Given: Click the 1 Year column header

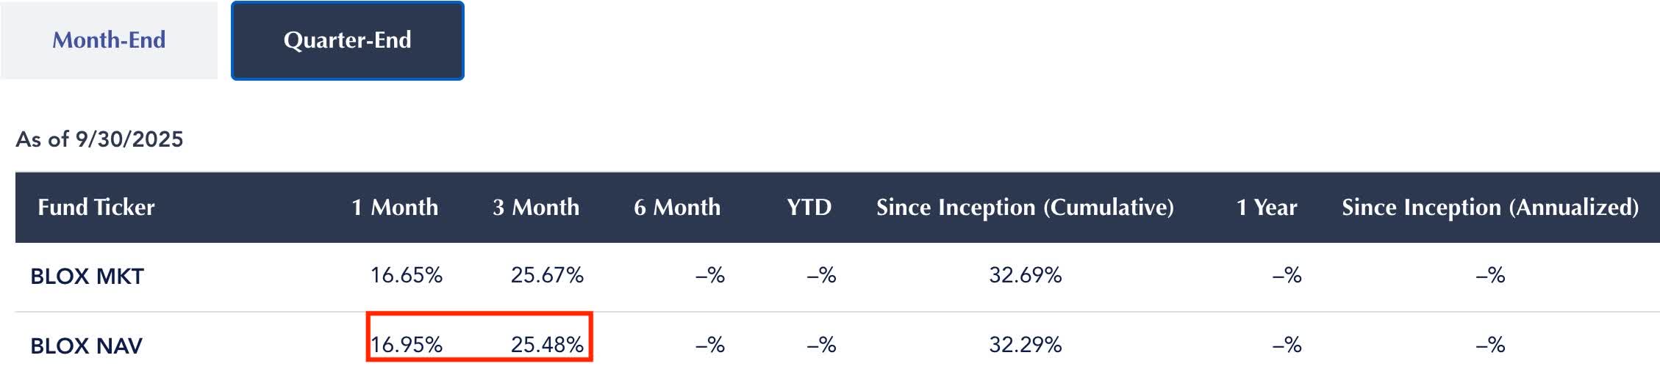Looking at the screenshot, I should coord(1267,208).
